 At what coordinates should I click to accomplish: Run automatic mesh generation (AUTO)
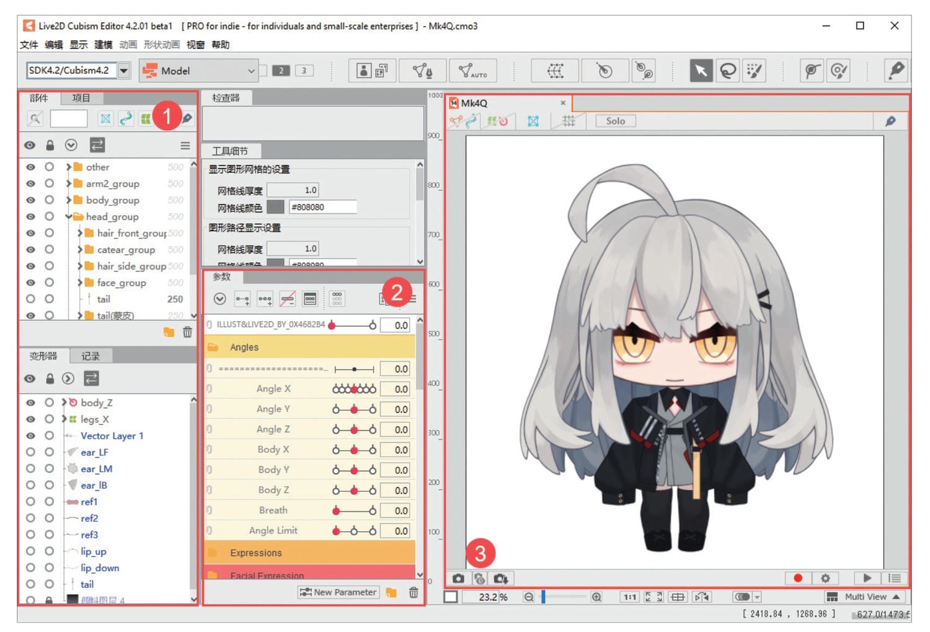[x=472, y=71]
